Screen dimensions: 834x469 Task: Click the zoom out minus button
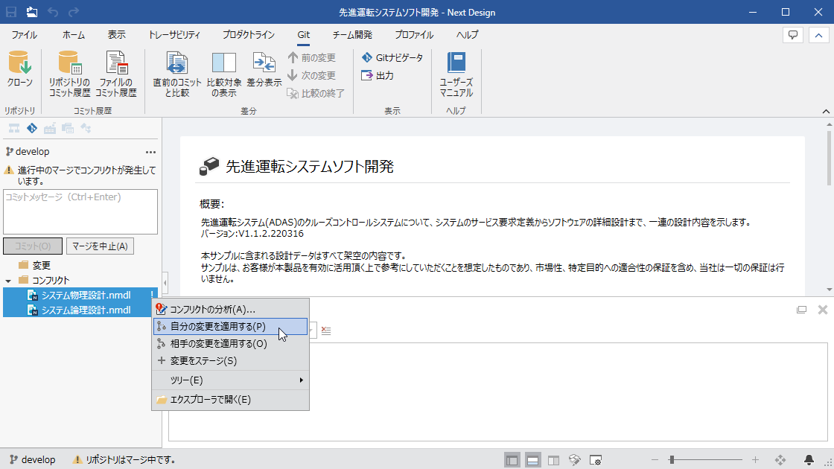click(x=655, y=459)
